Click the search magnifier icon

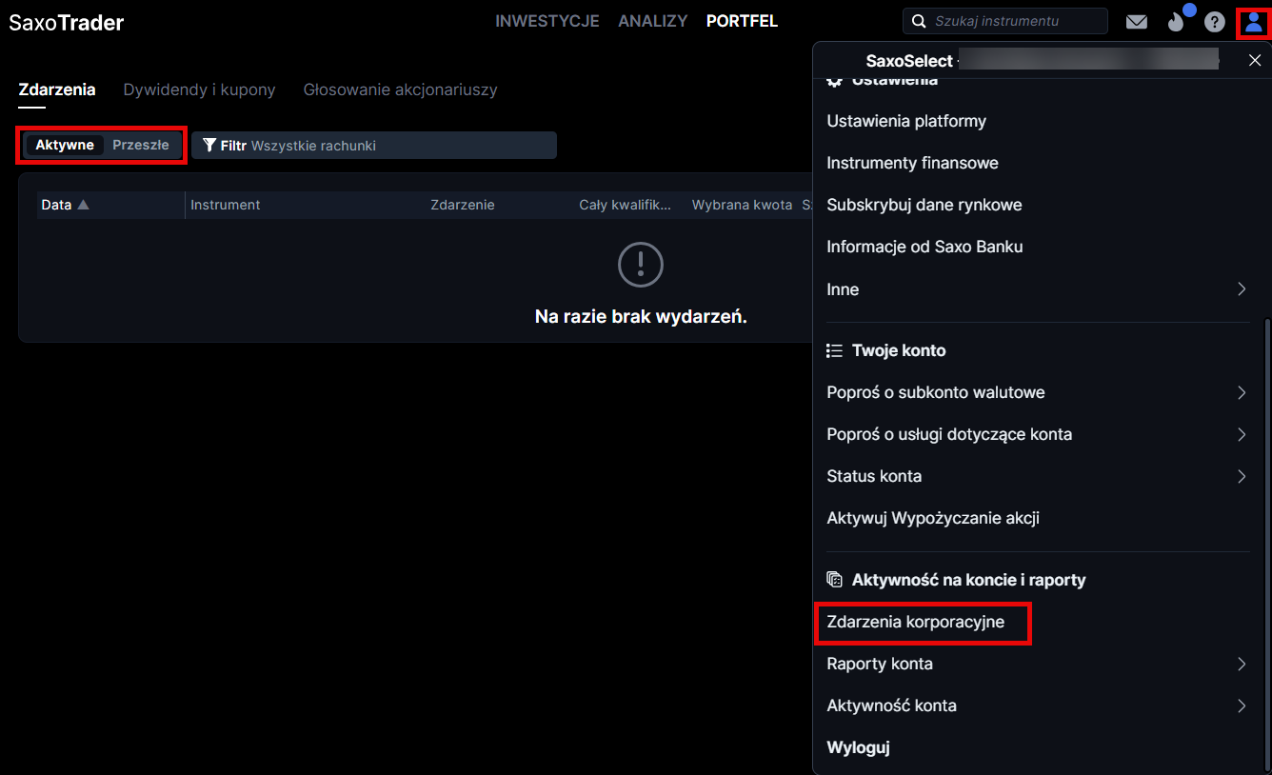click(919, 21)
